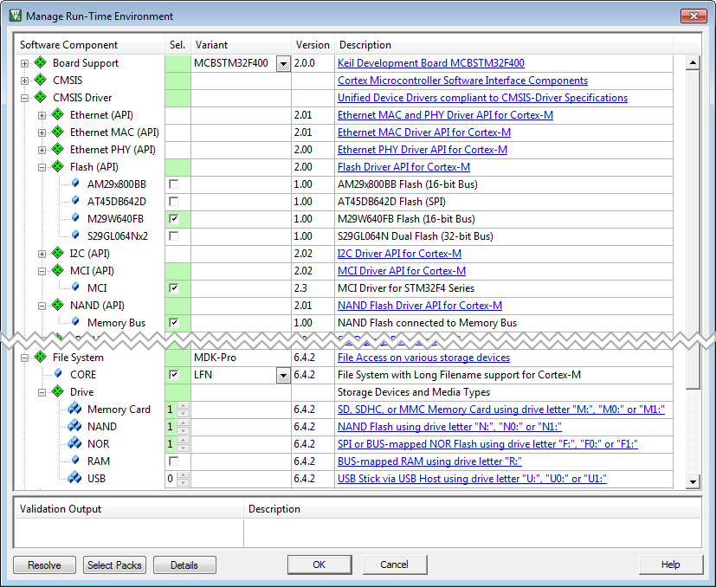Select the blue component icon beside AM29x800BB

[75, 184]
